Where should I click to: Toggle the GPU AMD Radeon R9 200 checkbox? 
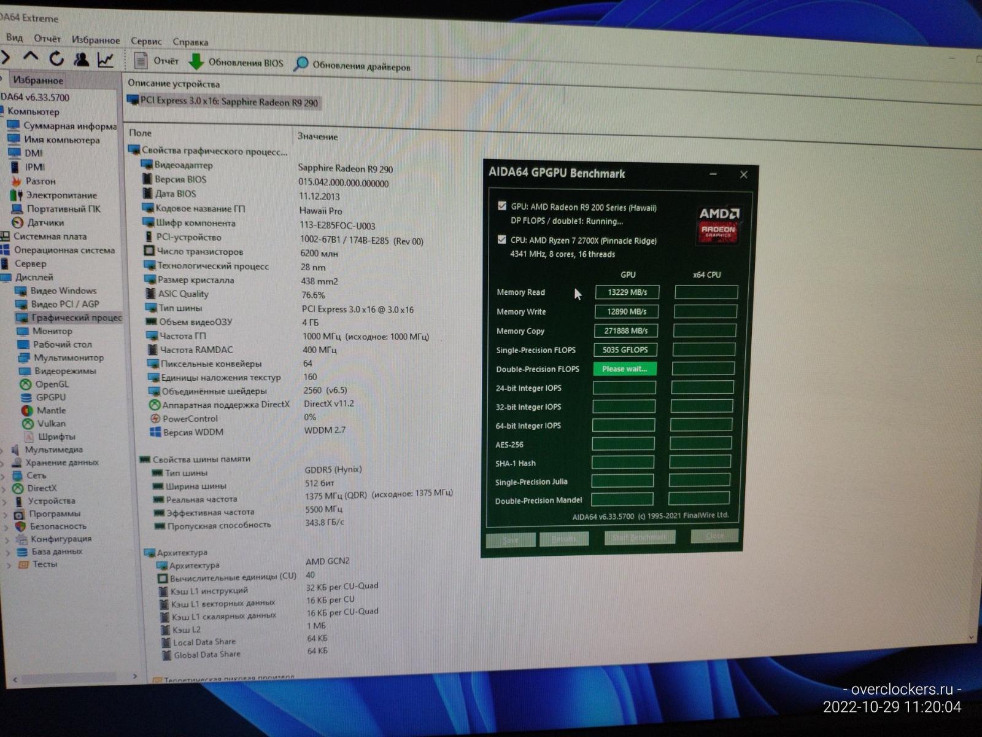click(x=502, y=206)
